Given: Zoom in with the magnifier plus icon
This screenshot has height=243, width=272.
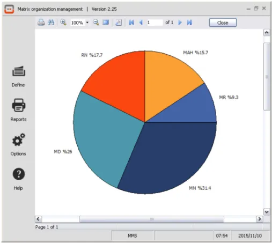Looking at the screenshot, I should tap(63, 23).
